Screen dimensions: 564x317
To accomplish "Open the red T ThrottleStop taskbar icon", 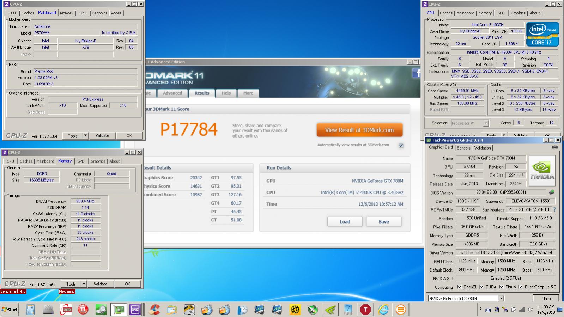I will click(365, 310).
